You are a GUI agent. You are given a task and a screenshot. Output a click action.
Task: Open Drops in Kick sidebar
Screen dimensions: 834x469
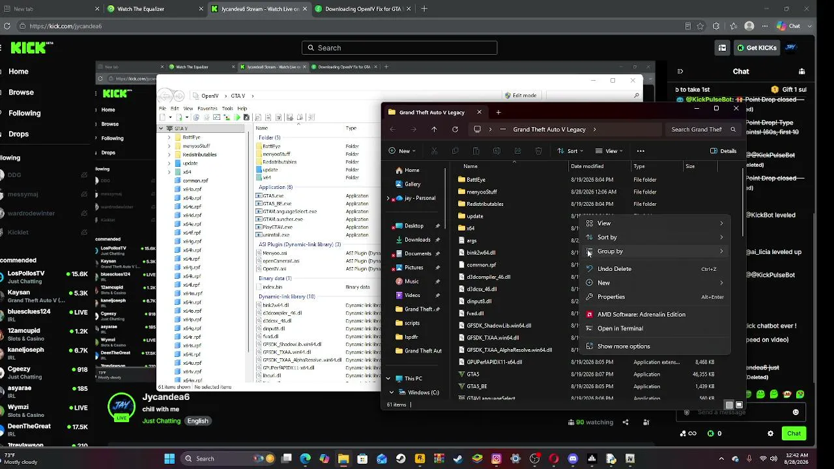tap(18, 134)
